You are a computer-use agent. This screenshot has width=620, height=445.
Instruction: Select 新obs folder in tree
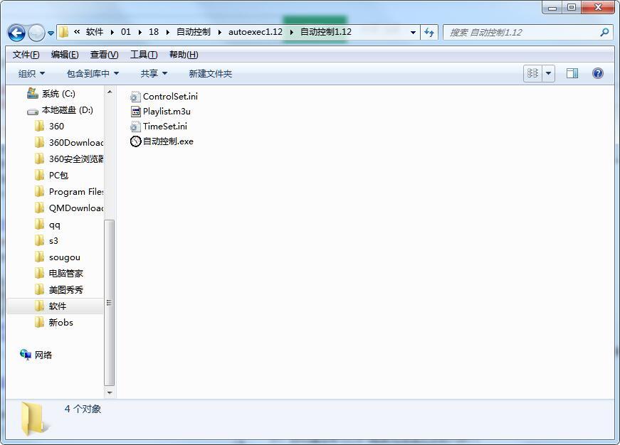pos(61,322)
